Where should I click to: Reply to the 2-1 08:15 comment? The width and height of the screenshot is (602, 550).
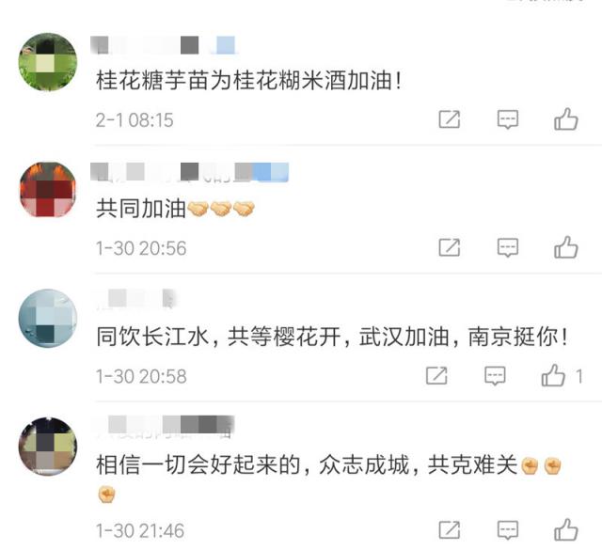click(x=508, y=119)
